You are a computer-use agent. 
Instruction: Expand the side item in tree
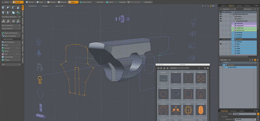click(233, 46)
